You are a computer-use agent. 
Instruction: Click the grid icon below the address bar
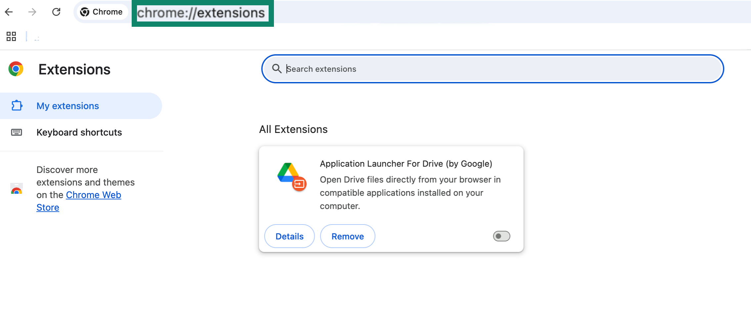click(x=11, y=36)
